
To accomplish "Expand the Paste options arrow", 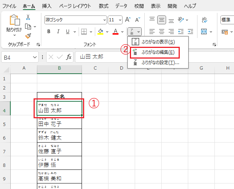I will tap(14, 35).
